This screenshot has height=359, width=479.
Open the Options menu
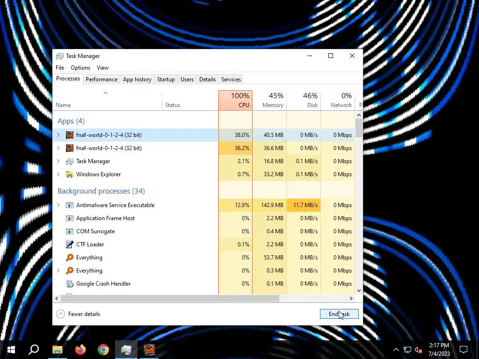80,68
